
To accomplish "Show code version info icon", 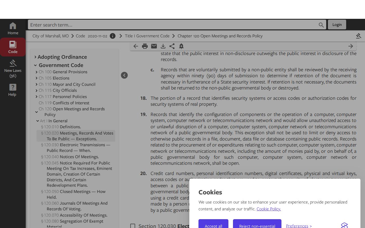I will pos(113,36).
